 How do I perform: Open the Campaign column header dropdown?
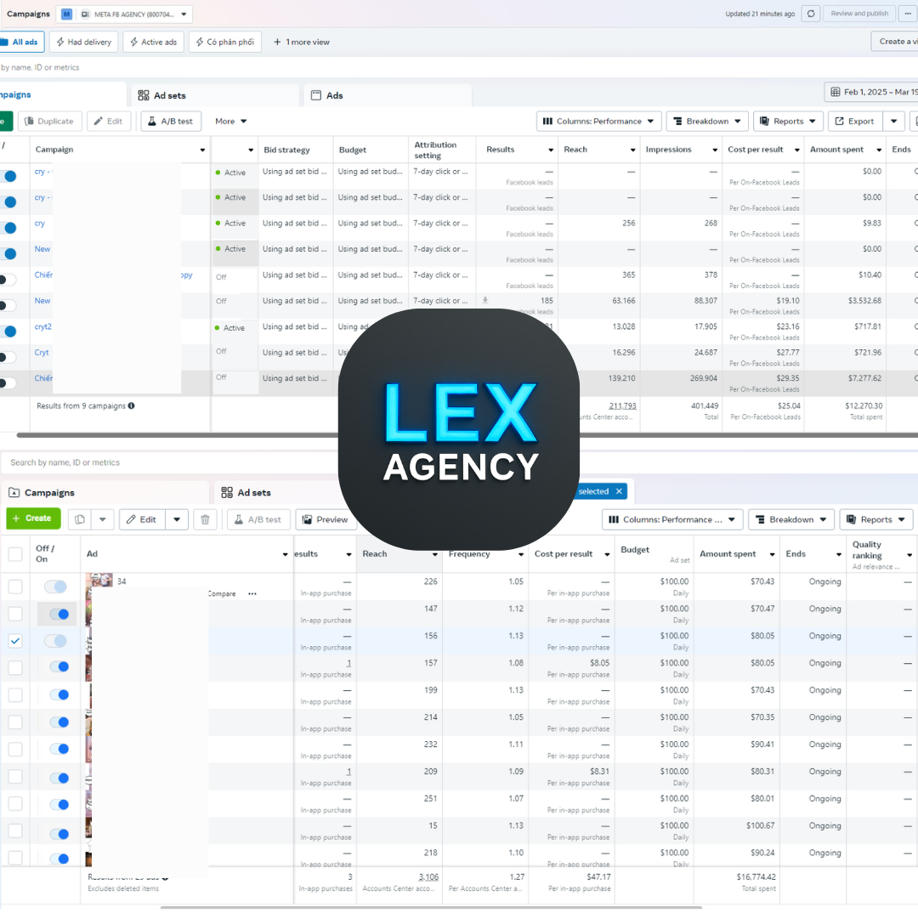[x=202, y=150]
